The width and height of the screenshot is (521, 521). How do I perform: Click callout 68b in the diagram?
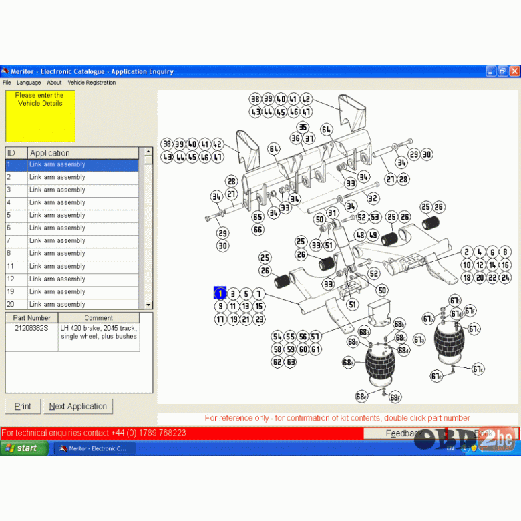[x=399, y=324]
